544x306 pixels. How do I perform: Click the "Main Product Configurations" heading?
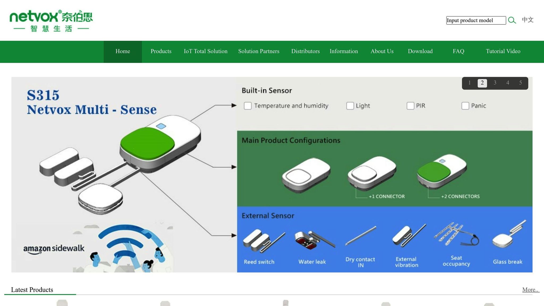point(291,140)
